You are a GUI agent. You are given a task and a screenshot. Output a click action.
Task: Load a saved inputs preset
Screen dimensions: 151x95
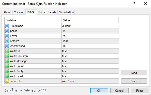pyautogui.click(x=134, y=73)
